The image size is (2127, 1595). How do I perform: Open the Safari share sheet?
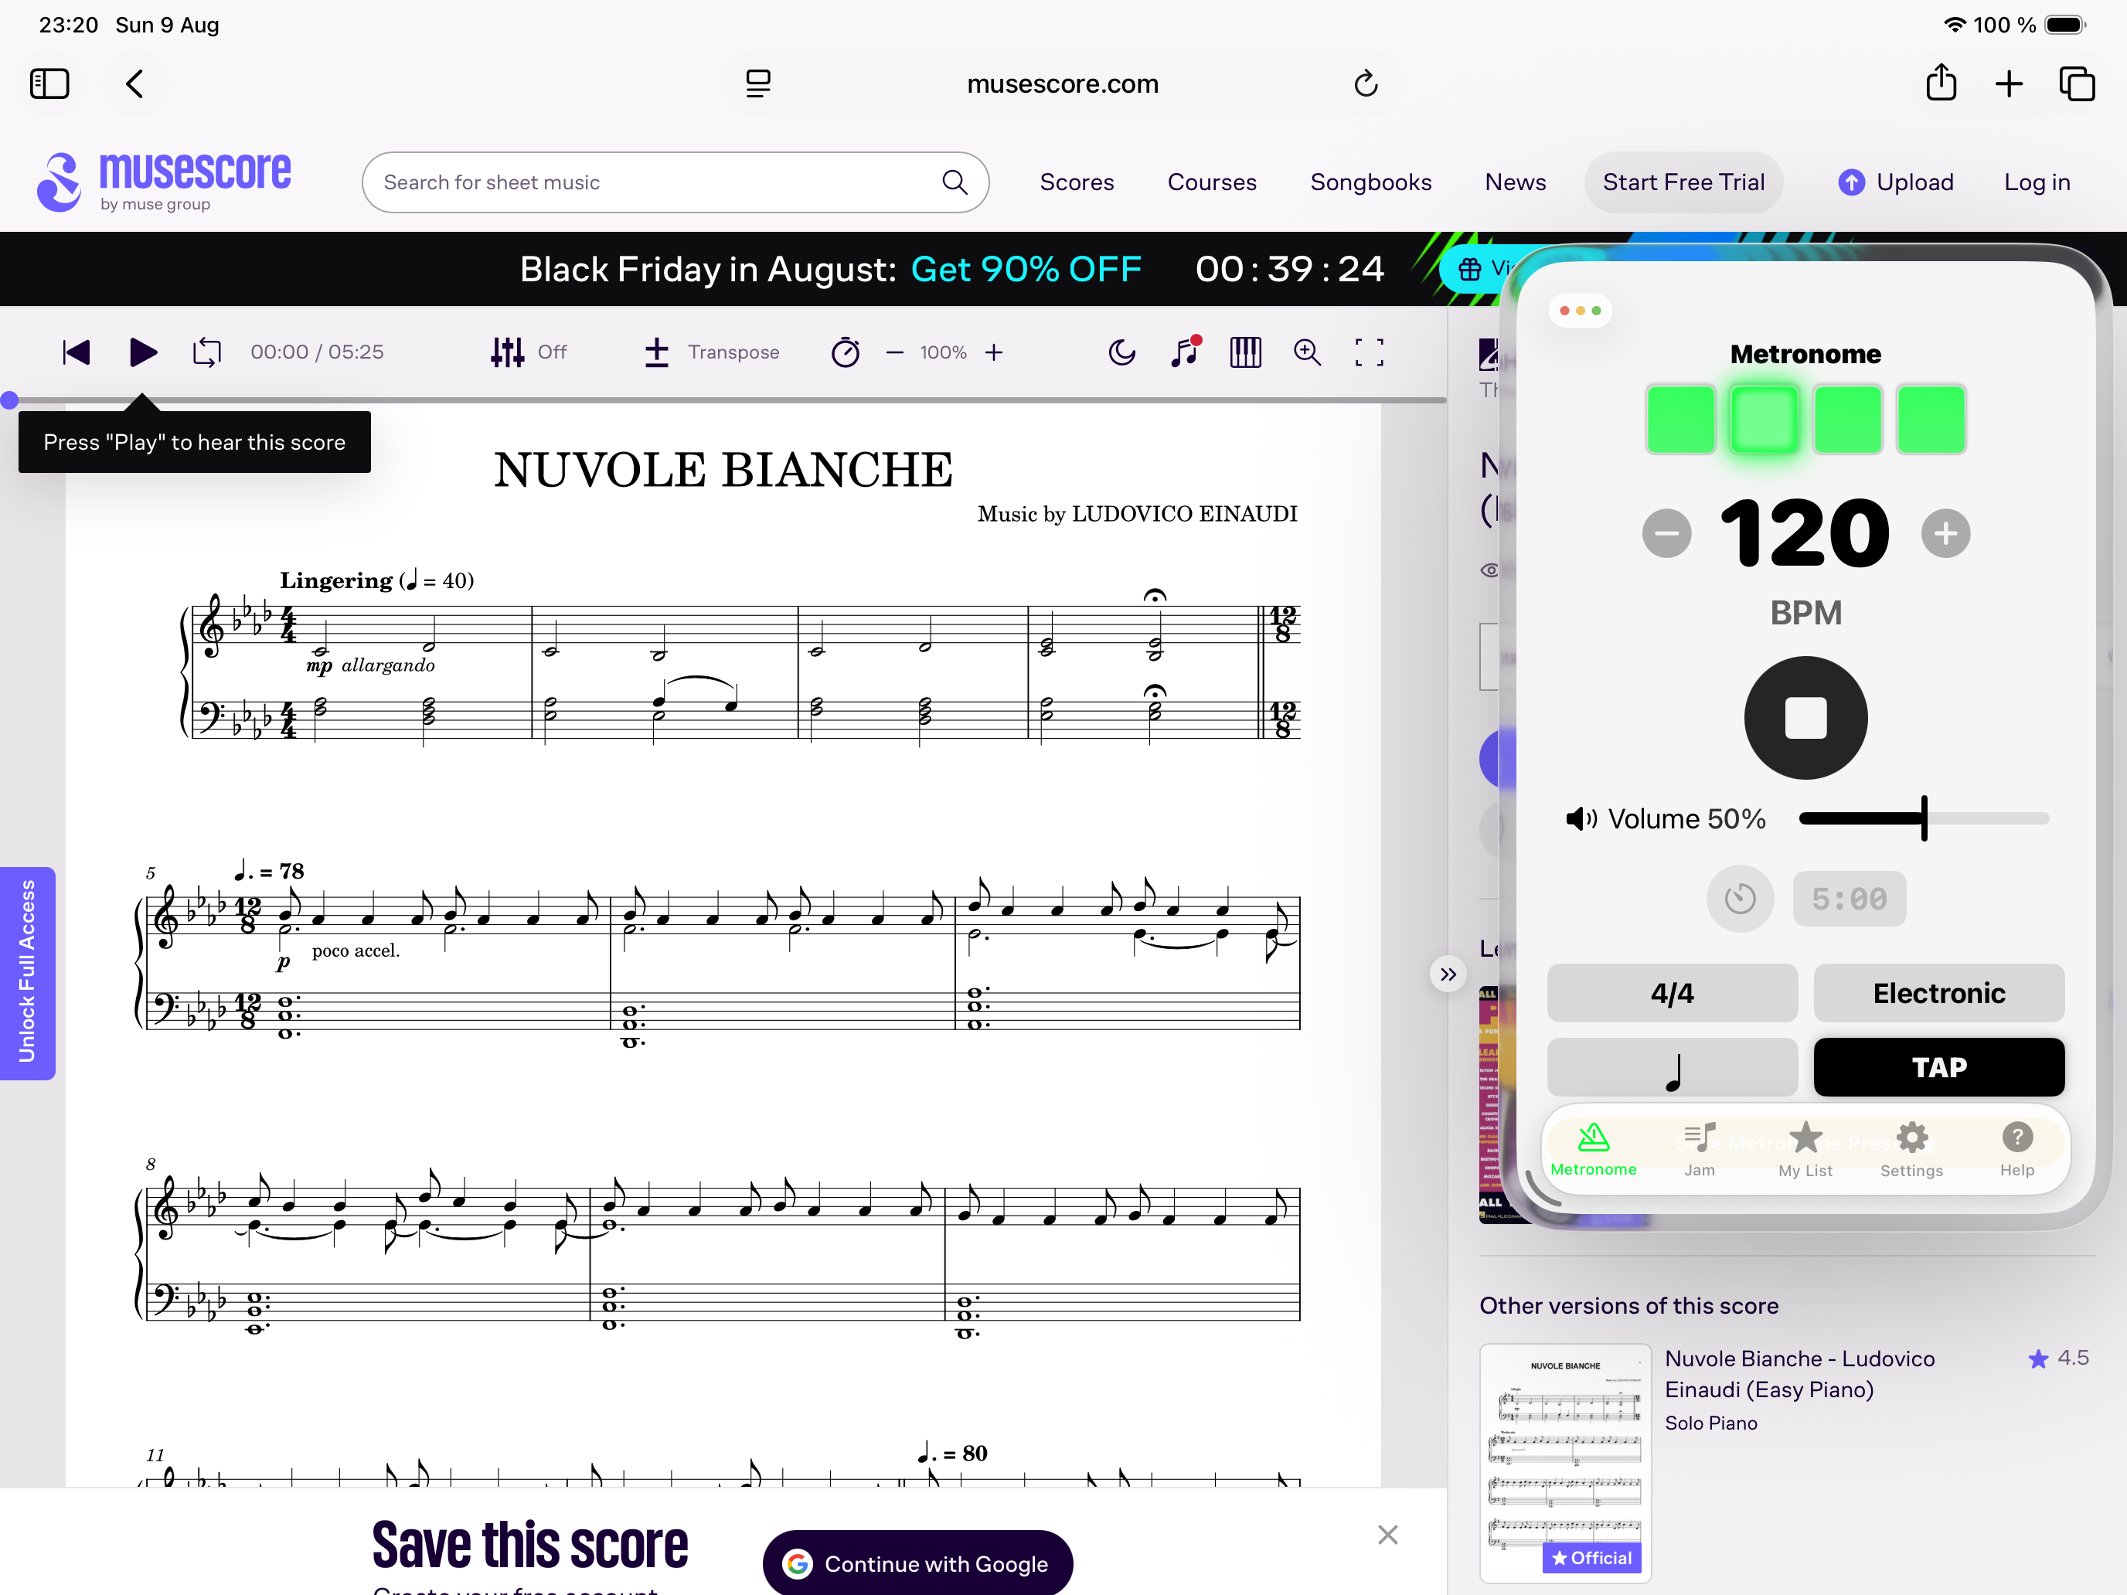(x=1941, y=83)
